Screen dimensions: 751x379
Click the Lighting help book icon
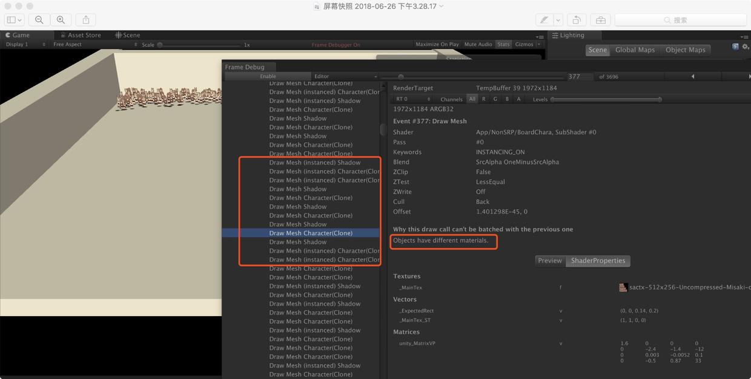tap(735, 47)
